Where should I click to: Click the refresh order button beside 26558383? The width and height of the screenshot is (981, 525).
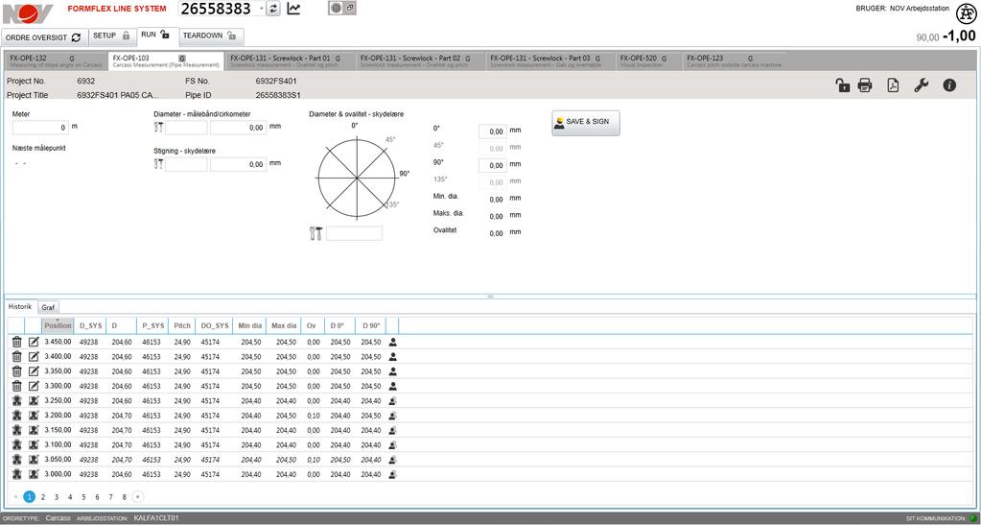click(272, 9)
